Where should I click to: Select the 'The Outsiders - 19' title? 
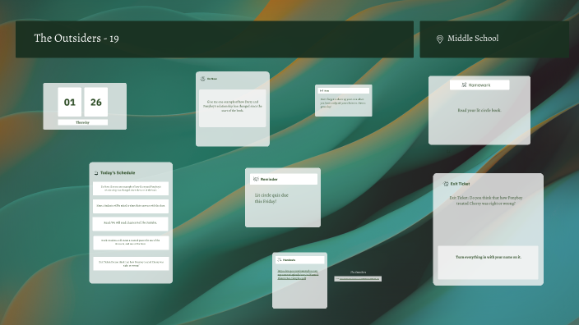76,39
